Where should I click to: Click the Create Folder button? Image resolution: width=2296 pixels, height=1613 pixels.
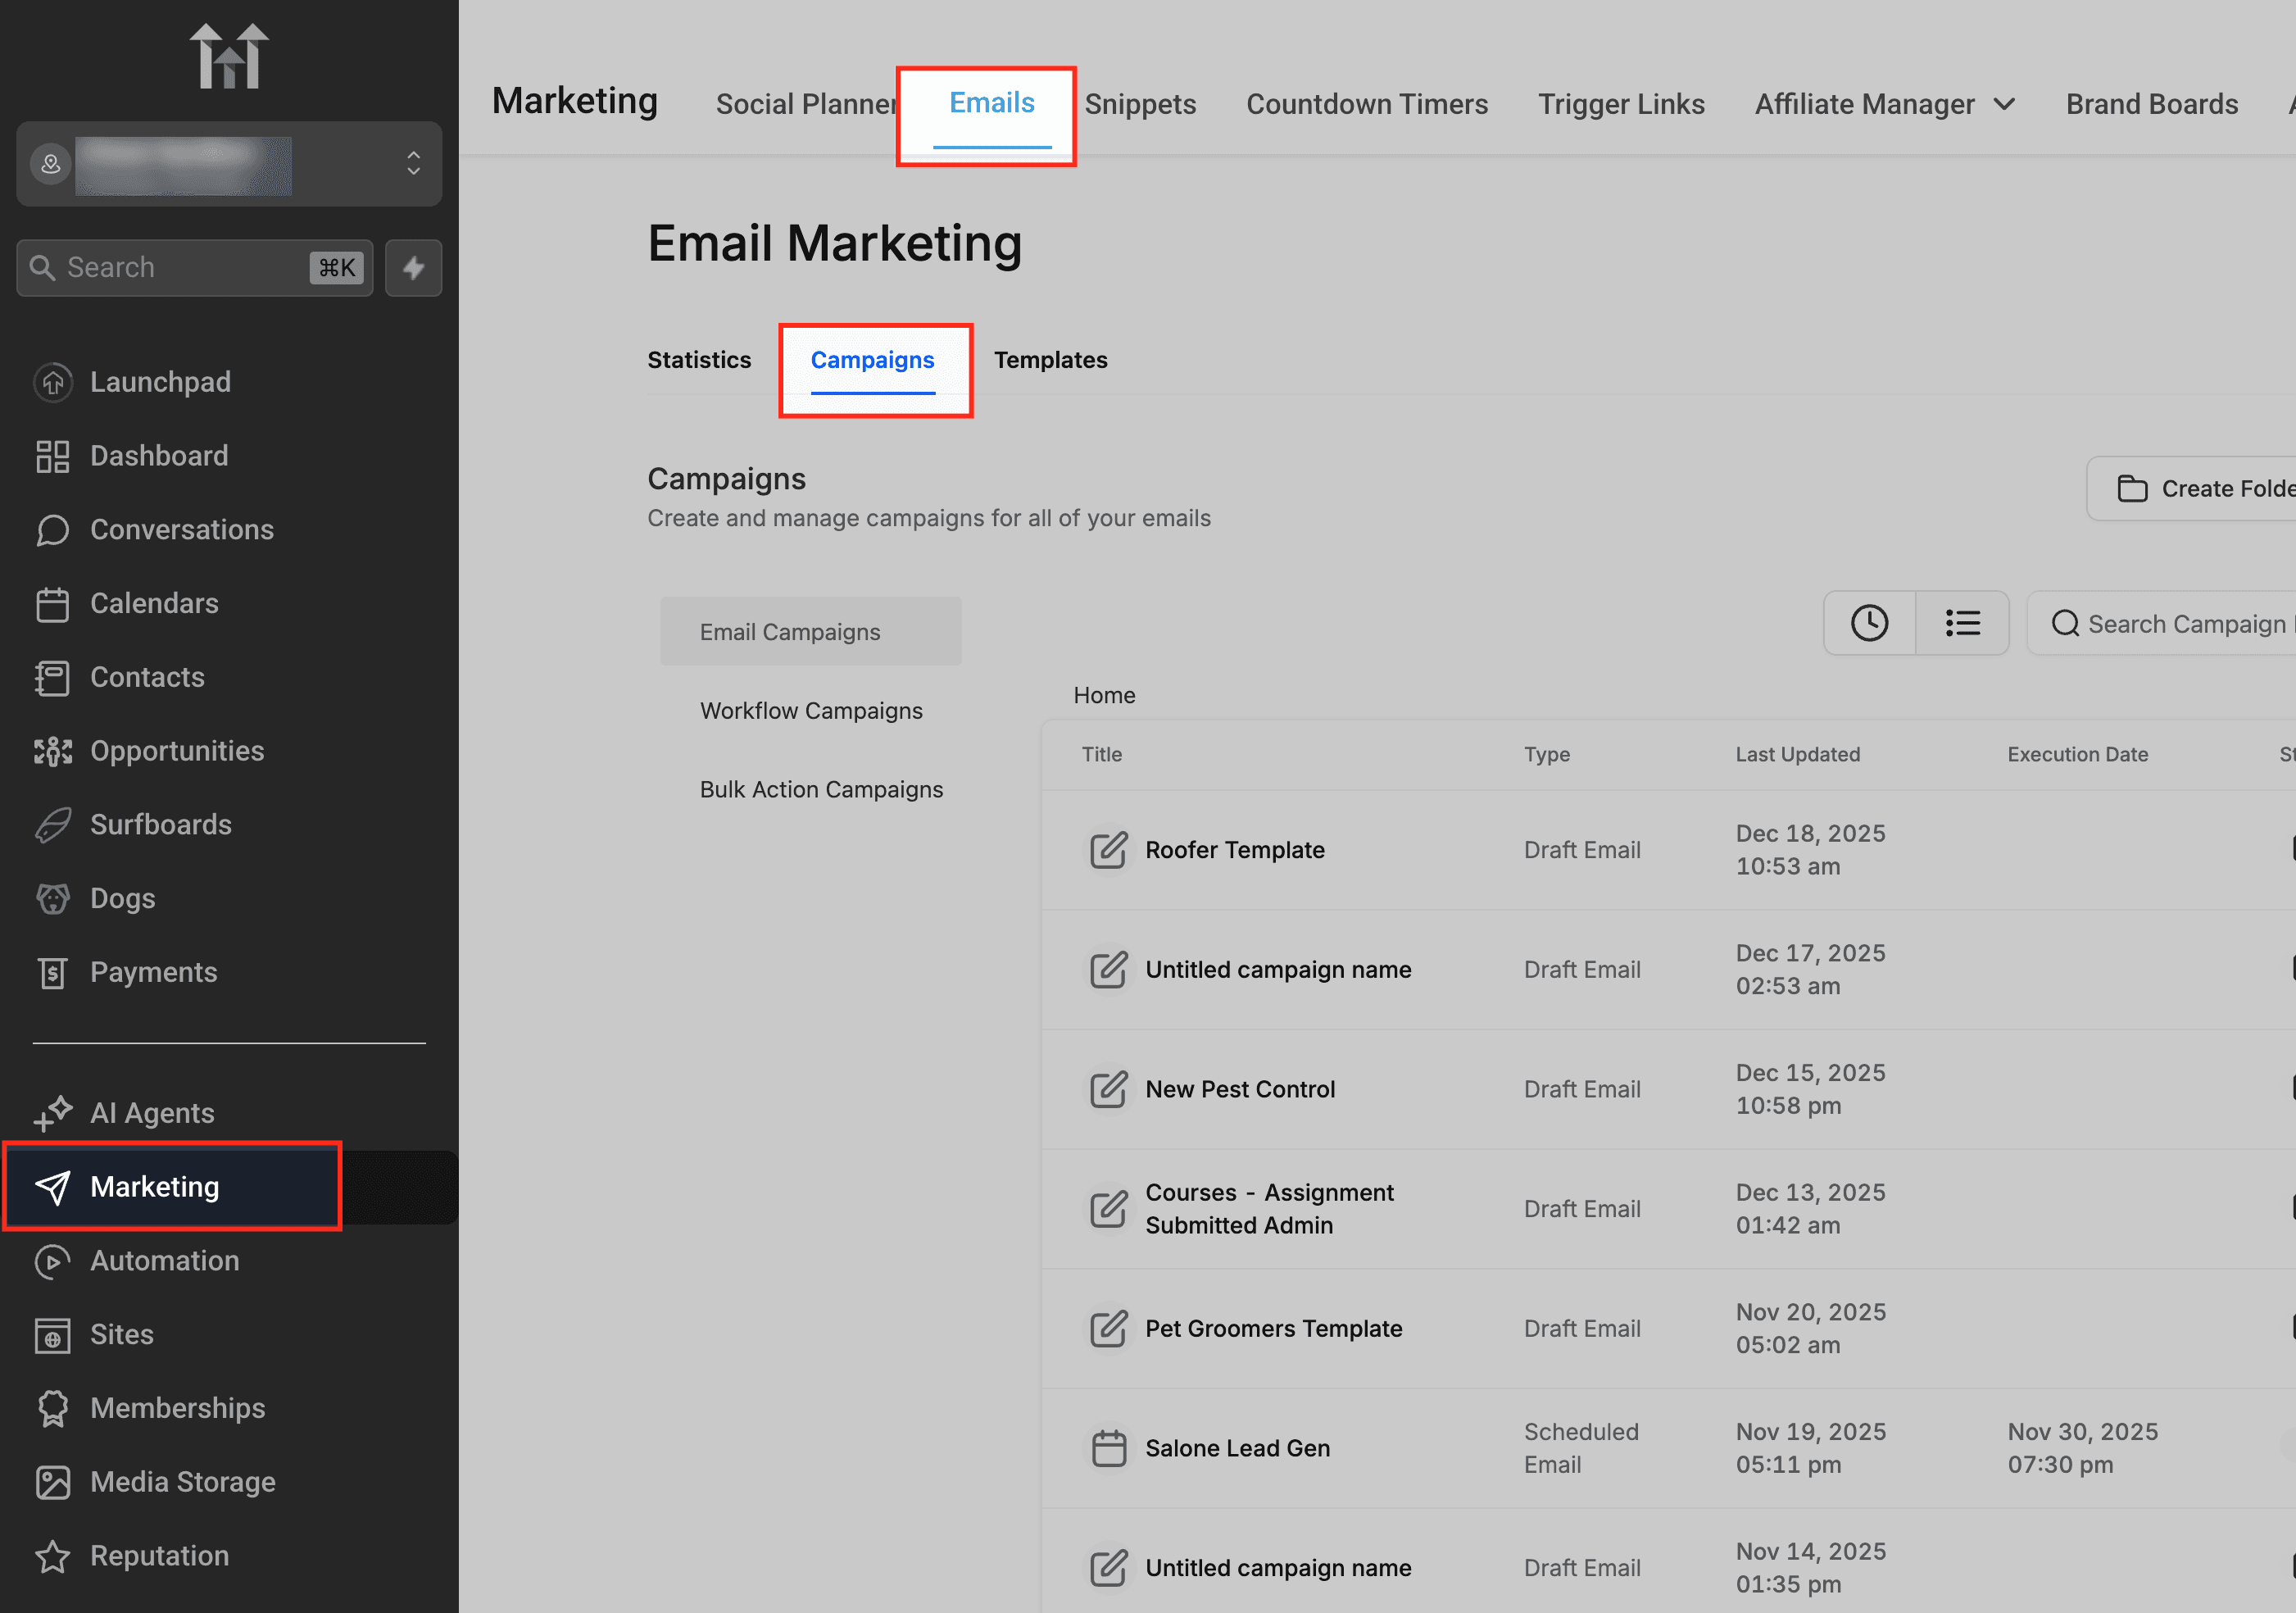coord(2224,488)
